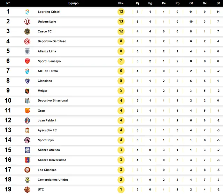Click the Sport Boys pink crest
This screenshot has width=223, height=194.
pos(27,140)
